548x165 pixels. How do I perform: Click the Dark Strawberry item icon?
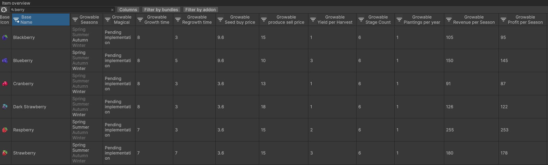pyautogui.click(x=5, y=107)
